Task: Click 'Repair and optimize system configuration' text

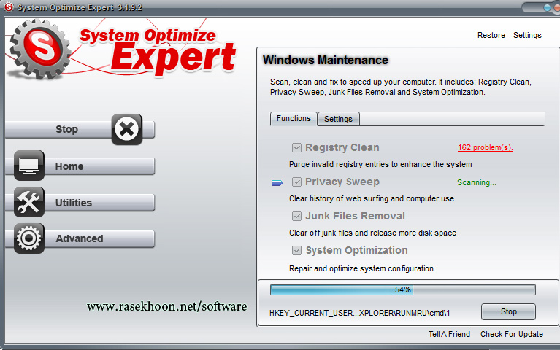Action: tap(361, 268)
